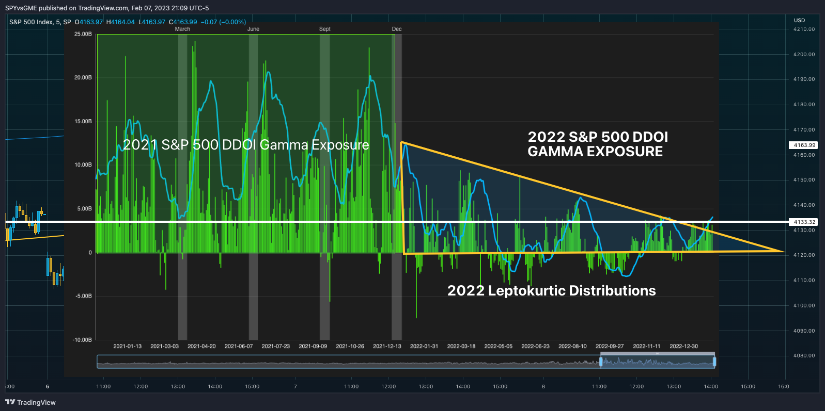The height and width of the screenshot is (411, 825).
Task: Click the 2021-07-23 date label
Action: tap(276, 346)
